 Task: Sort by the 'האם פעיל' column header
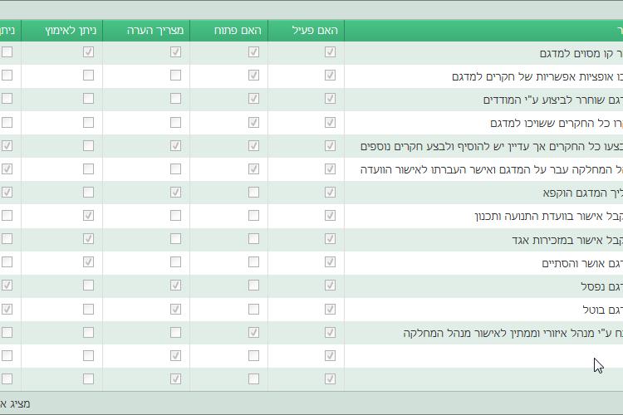pos(315,31)
